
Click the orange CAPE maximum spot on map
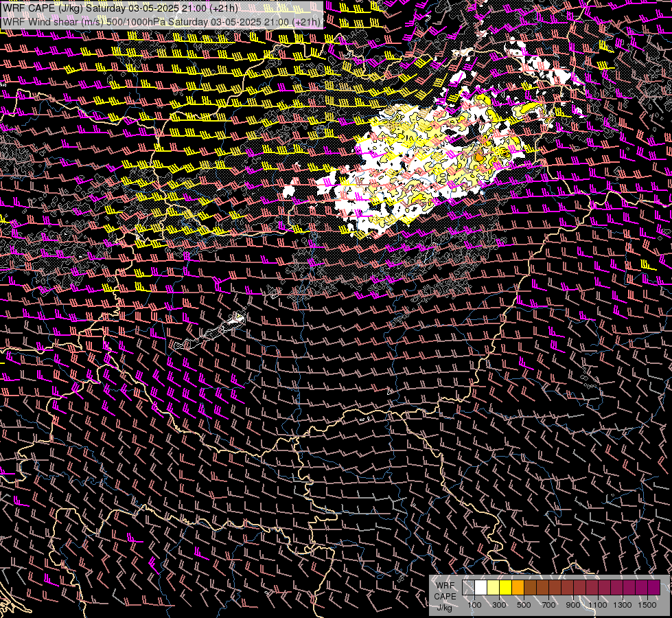pos(479,157)
